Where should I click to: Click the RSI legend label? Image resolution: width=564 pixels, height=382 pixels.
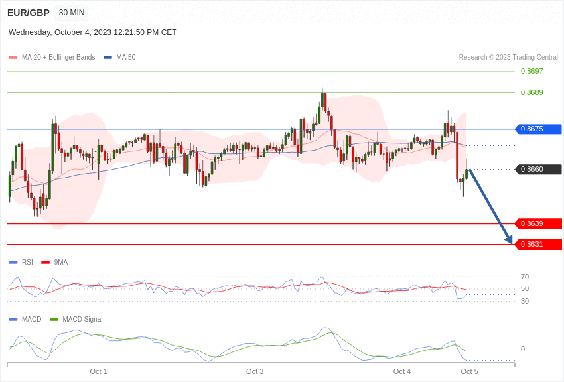pos(27,263)
